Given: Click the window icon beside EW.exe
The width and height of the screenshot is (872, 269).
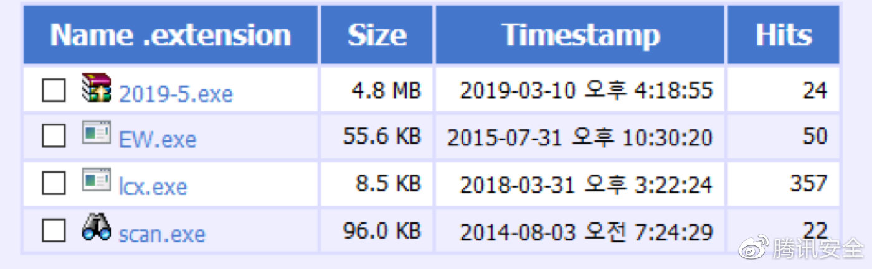Looking at the screenshot, I should point(97,132).
